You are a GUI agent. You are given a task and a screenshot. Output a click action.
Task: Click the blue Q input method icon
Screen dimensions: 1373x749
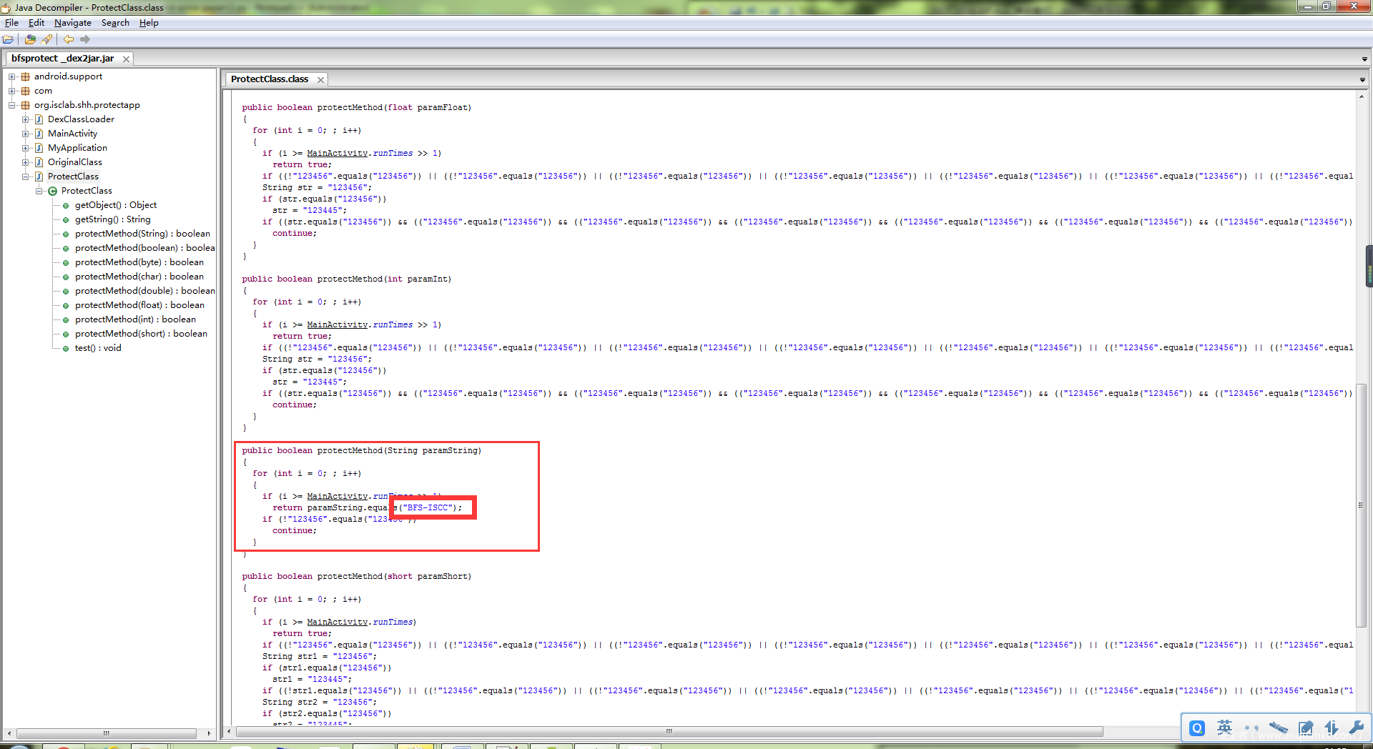[1196, 728]
